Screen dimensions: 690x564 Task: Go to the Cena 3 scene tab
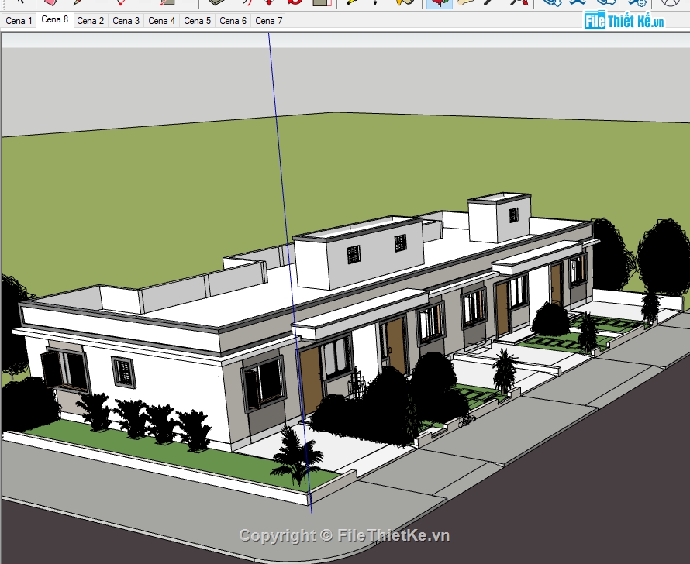tap(126, 21)
